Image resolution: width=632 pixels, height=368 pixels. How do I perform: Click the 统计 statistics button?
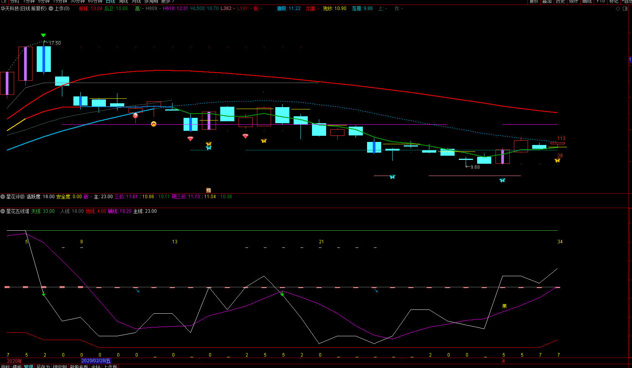574,2
